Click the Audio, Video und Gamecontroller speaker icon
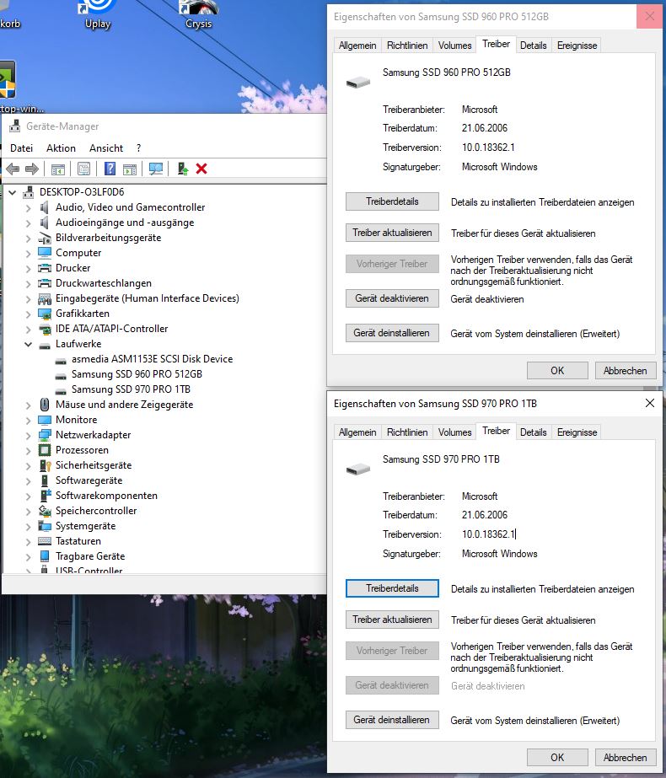This screenshot has width=666, height=778. click(45, 207)
